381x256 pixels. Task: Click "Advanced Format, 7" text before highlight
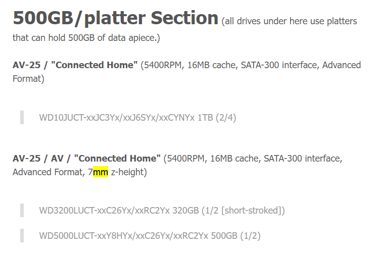[x=53, y=172]
